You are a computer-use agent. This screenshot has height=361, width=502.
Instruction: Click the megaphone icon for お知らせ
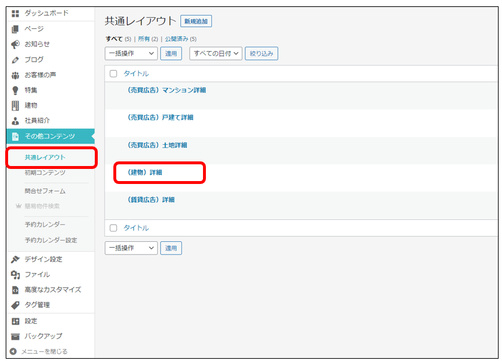tap(16, 44)
